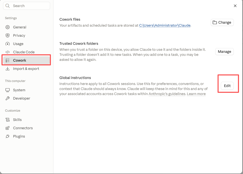Viewport: 243px width, 174px height.
Task: Click the Developer wrench icon
Action: click(x=8, y=98)
